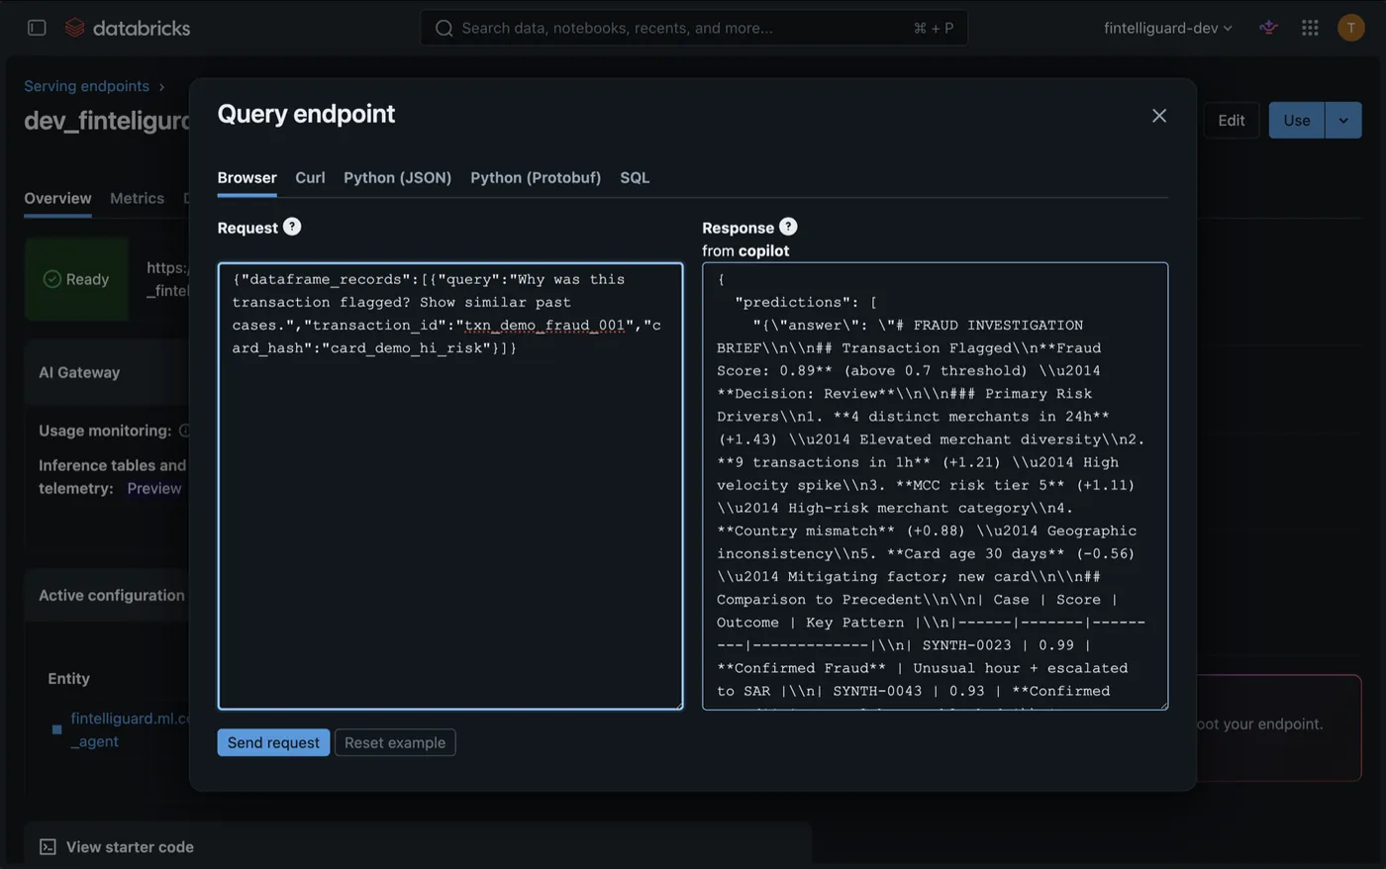The image size is (1386, 869).
Task: Click the Edit button
Action: [x=1232, y=121]
